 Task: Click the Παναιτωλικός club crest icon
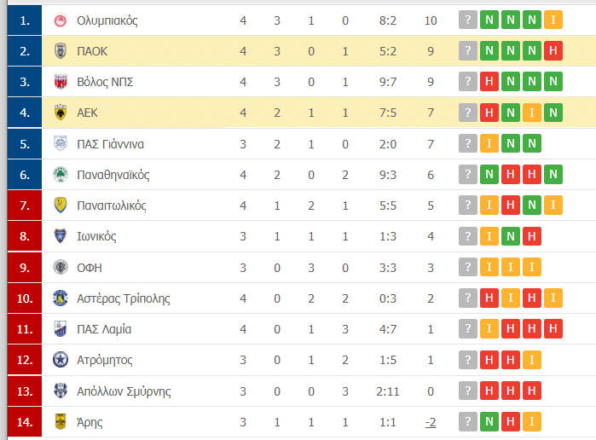(60, 206)
